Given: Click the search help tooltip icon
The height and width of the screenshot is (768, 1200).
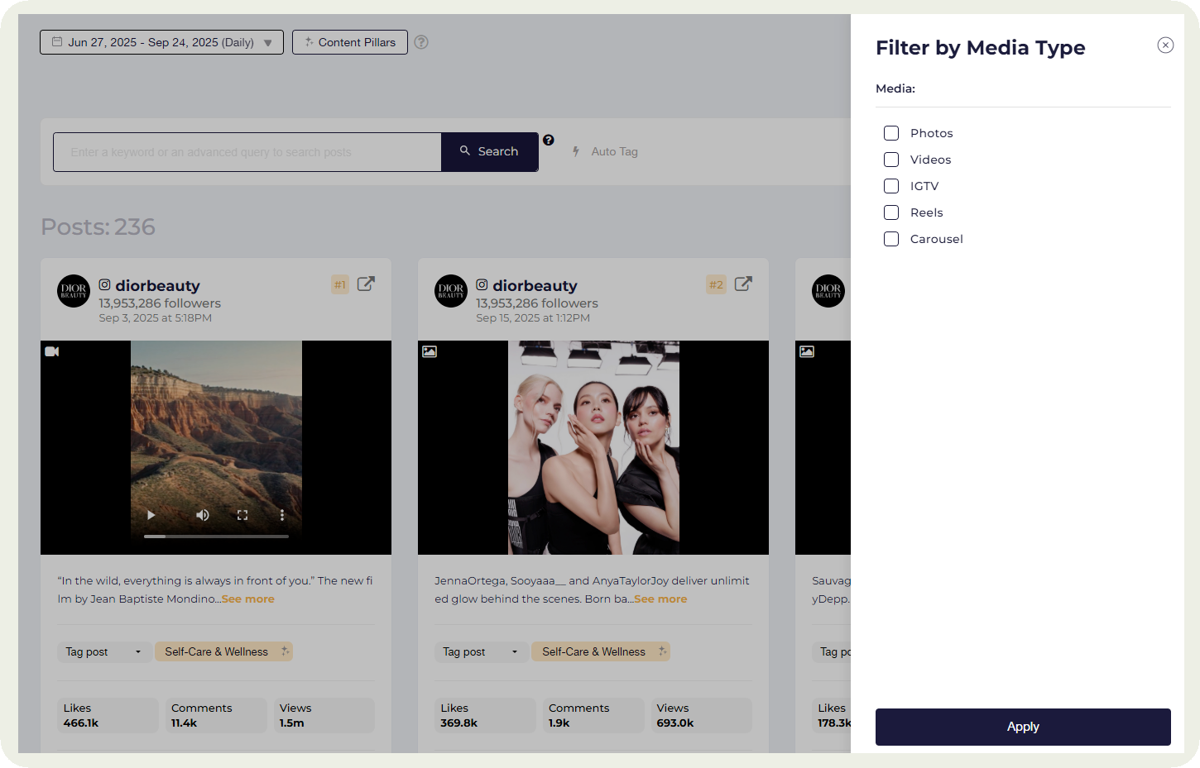Looking at the screenshot, I should pos(549,141).
